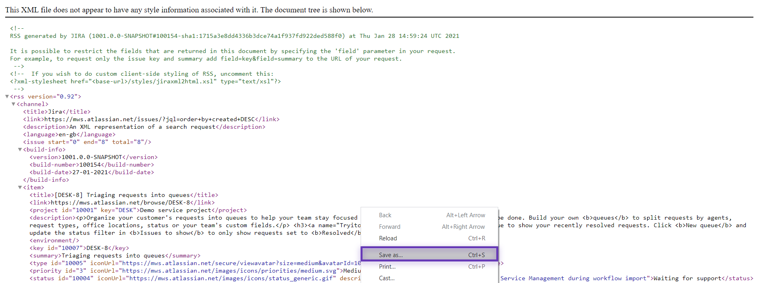757x283 pixels.
Task: Click the title Jira element line
Action: tap(57, 112)
